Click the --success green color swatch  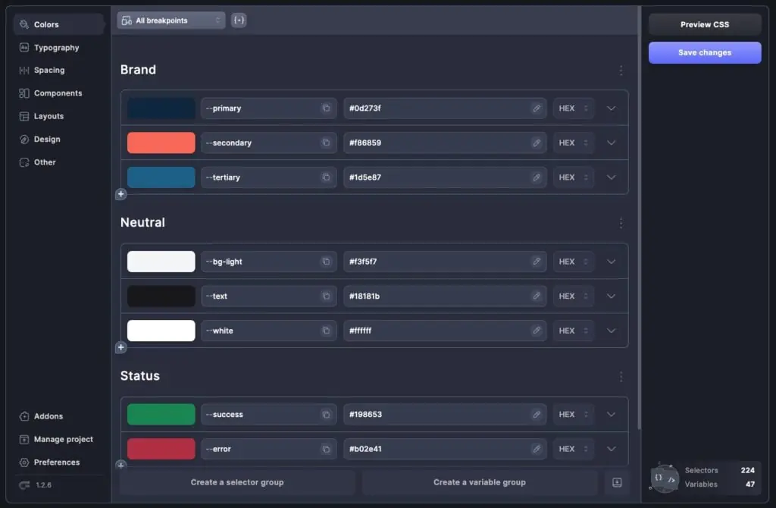[161, 415]
